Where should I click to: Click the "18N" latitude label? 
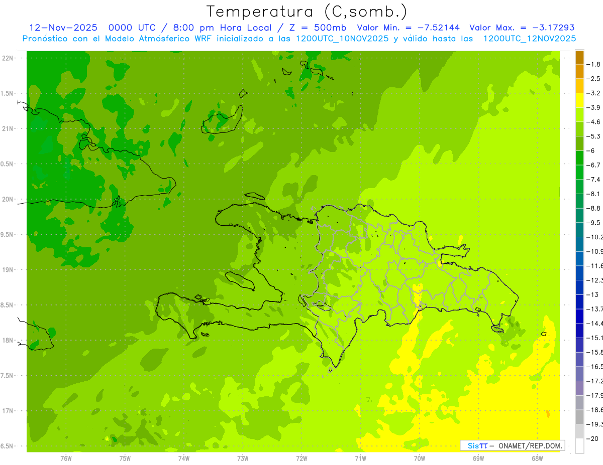click(8, 341)
